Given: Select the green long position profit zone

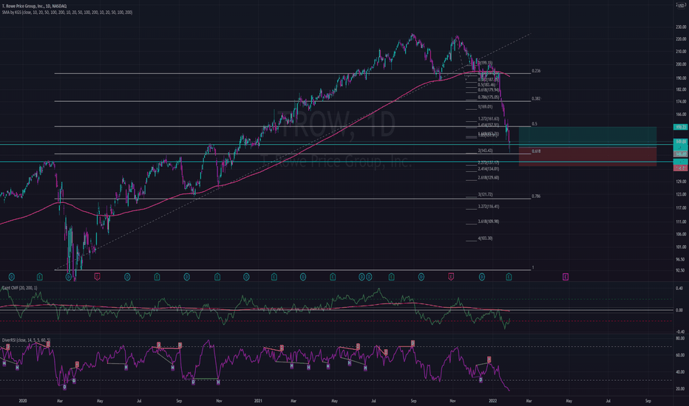Looking at the screenshot, I should [x=588, y=137].
